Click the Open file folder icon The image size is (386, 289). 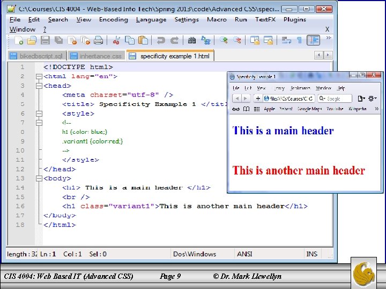tap(32, 40)
